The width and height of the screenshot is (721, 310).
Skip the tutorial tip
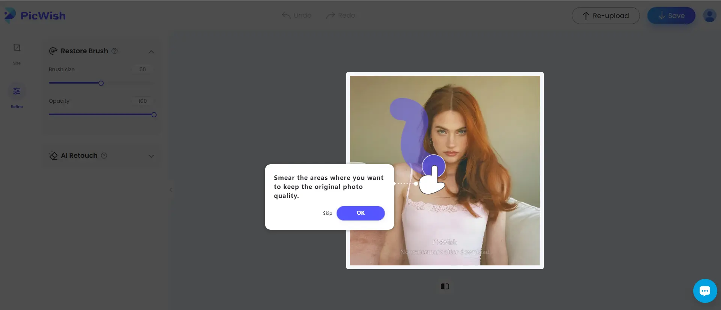[x=327, y=213]
